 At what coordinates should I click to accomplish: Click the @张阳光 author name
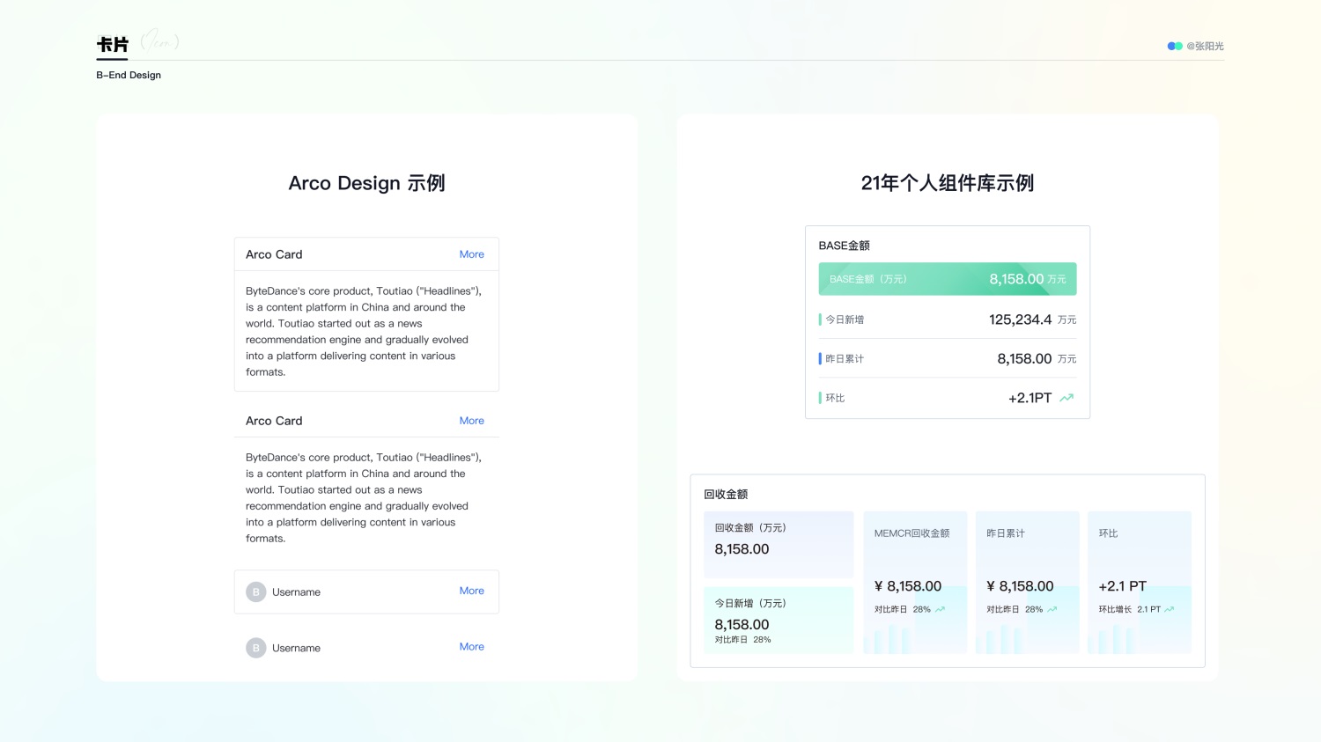[x=1205, y=46]
